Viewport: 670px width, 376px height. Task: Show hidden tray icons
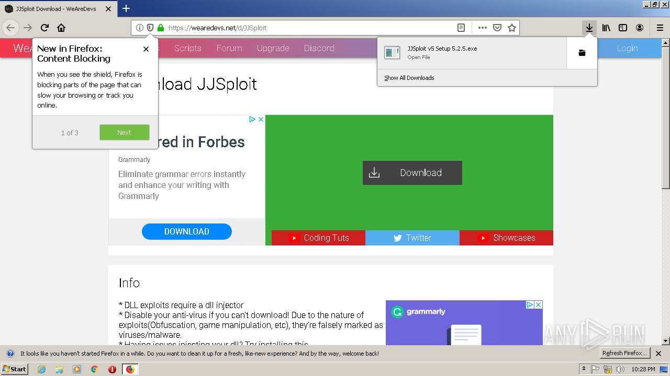584,369
